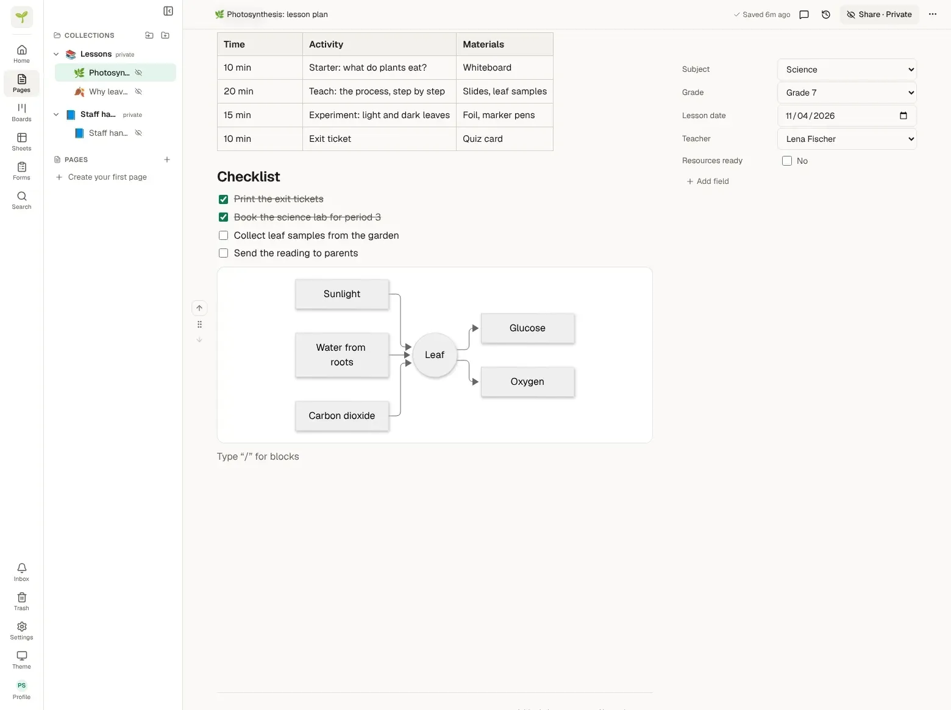Click the new collection folder icon

click(165, 35)
